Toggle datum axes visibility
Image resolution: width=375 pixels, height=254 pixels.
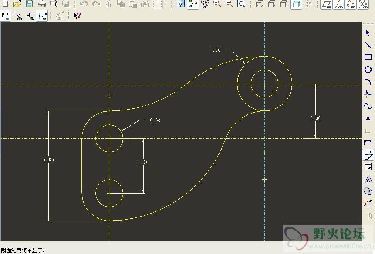tap(339, 4)
